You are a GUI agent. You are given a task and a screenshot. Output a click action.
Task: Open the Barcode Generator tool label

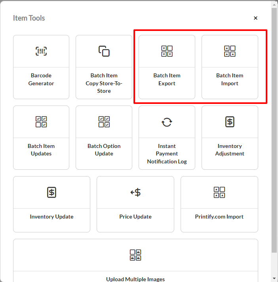click(41, 79)
